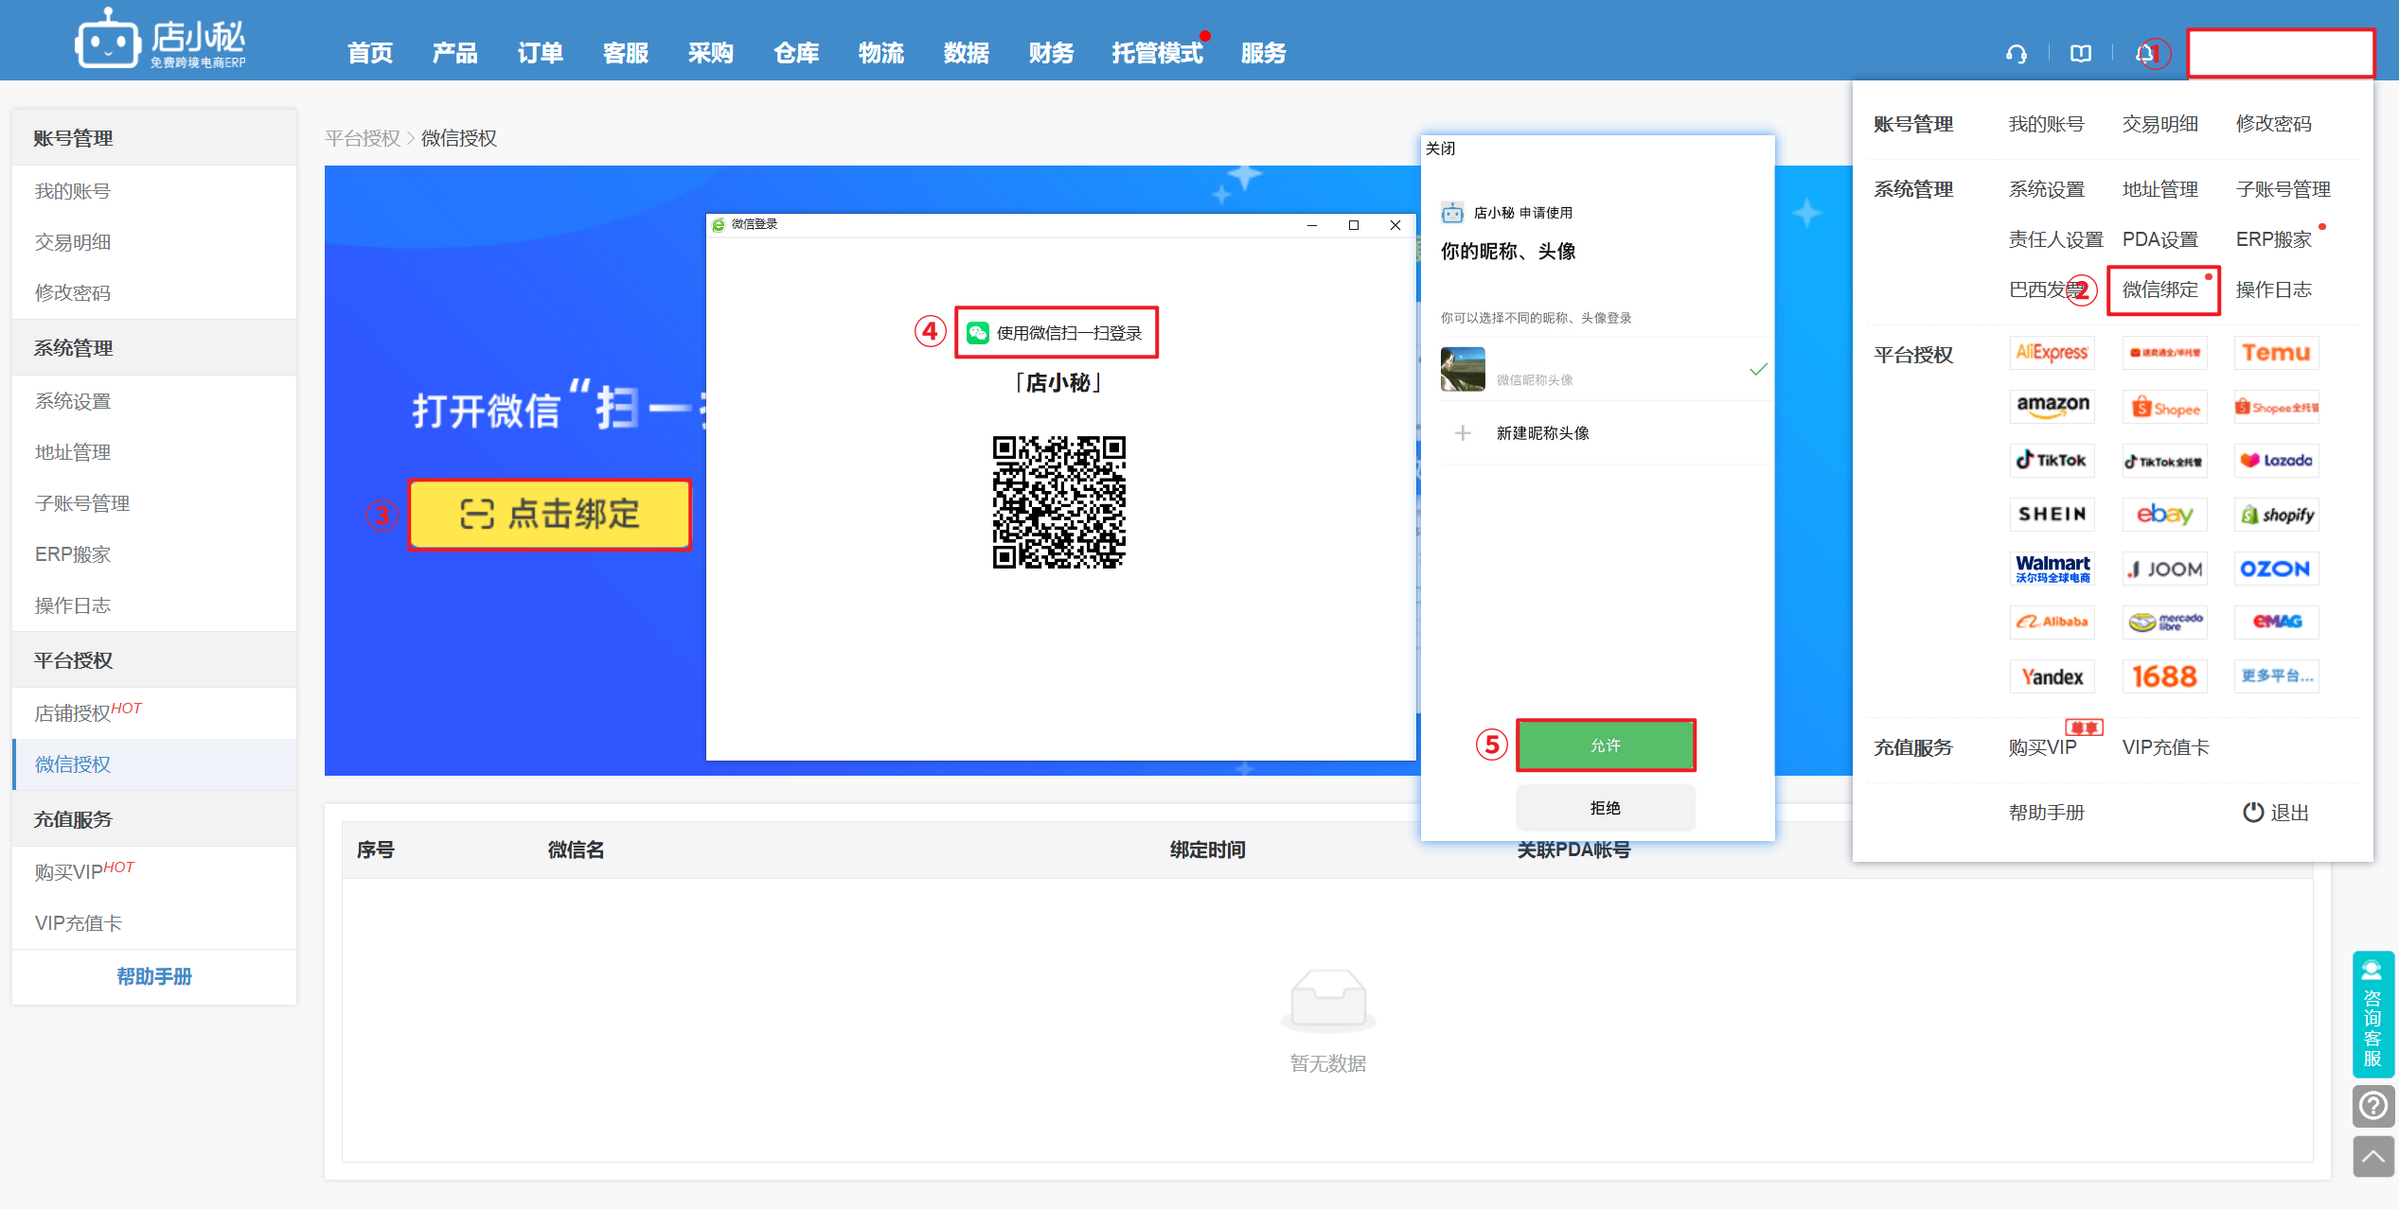The height and width of the screenshot is (1209, 2399).
Task: Open the 托管模式 top menu
Action: click(x=1156, y=53)
